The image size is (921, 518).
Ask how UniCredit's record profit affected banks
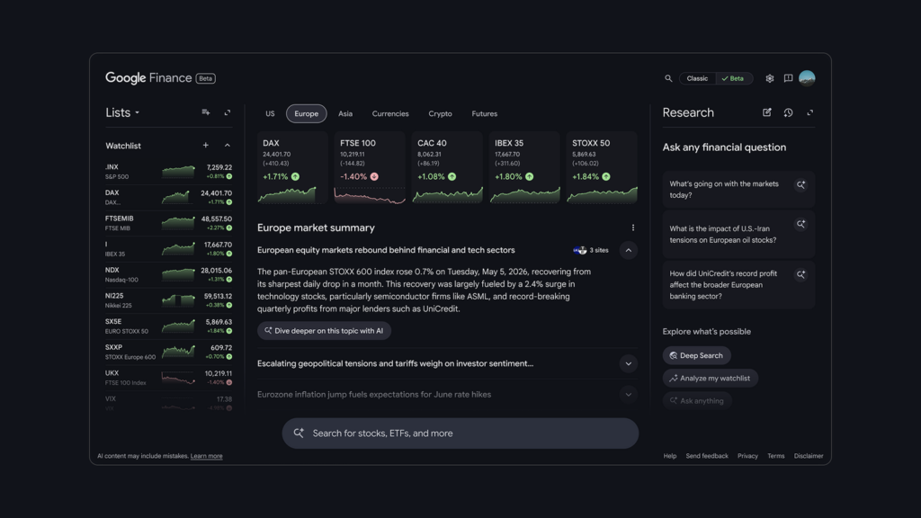tap(738, 285)
